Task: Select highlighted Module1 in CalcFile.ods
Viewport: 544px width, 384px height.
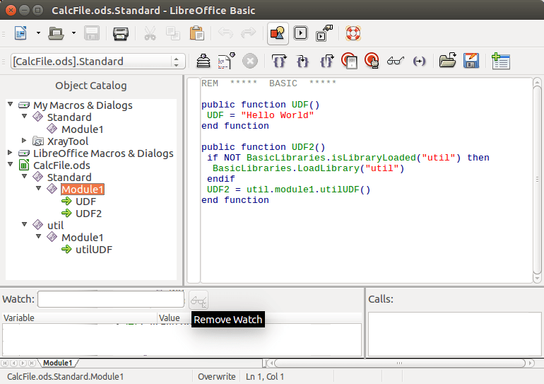Action: 82,190
